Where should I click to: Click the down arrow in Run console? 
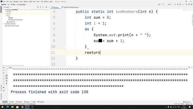pos(7,73)
